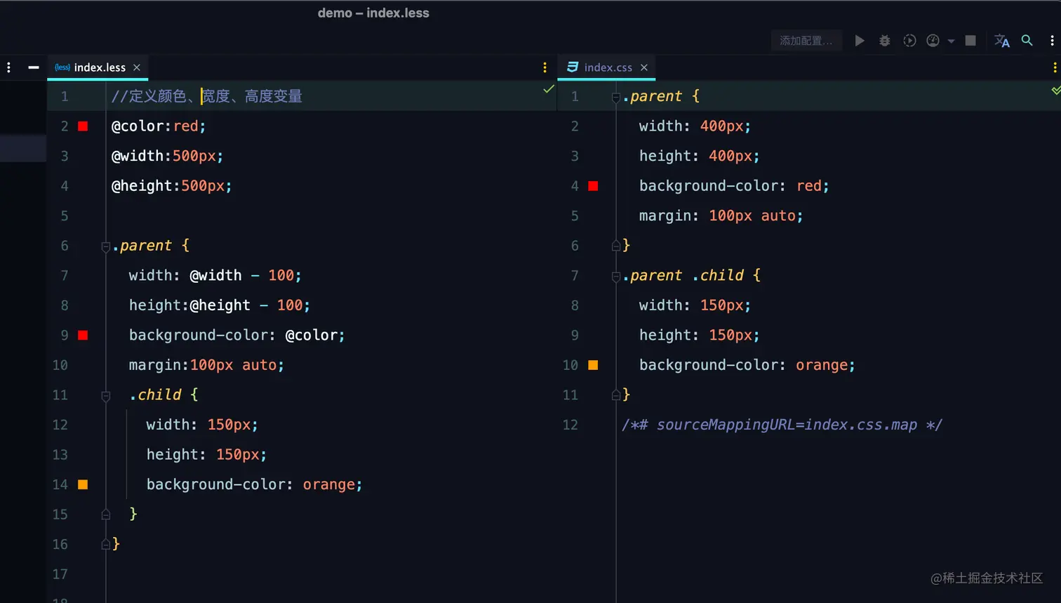1061x603 pixels.
Task: Click the 添加配置... button
Action: coord(806,41)
